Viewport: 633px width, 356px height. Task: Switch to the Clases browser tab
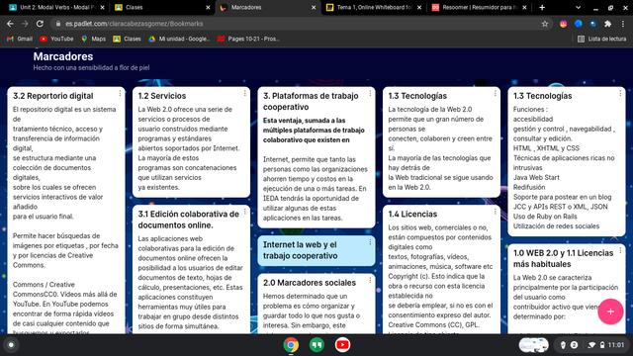click(161, 7)
